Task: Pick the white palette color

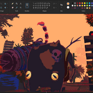Action: 73,6
